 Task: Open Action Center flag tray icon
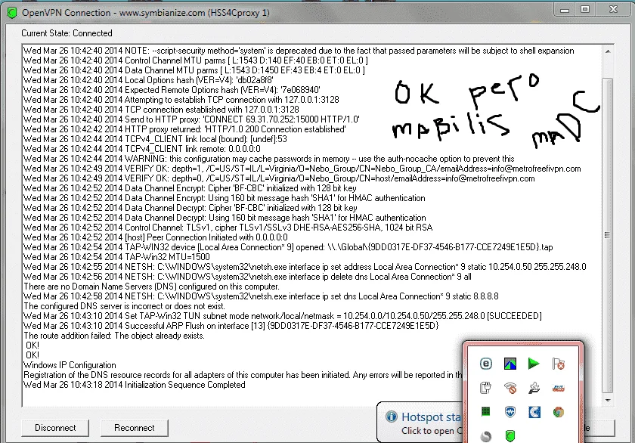point(559,364)
